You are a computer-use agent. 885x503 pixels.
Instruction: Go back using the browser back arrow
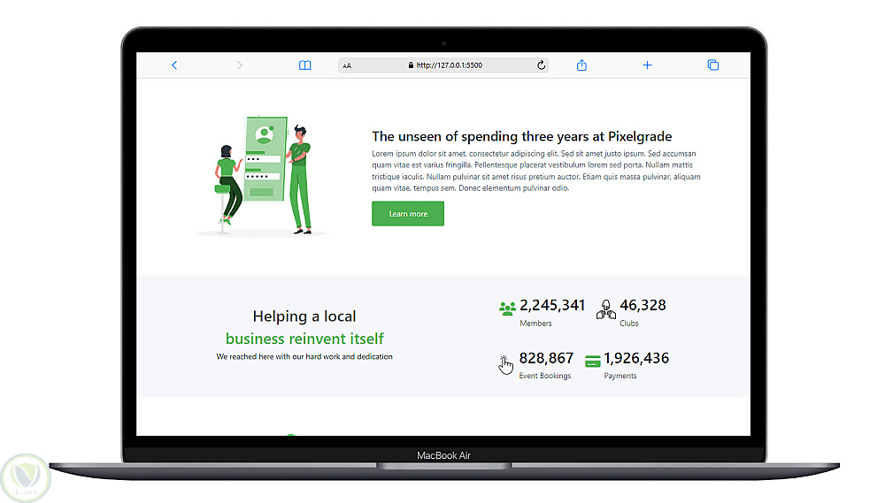coord(174,65)
